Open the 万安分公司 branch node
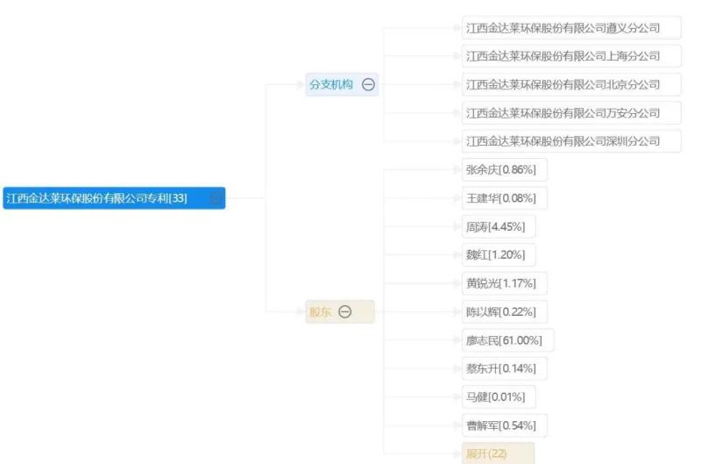 tap(571, 113)
